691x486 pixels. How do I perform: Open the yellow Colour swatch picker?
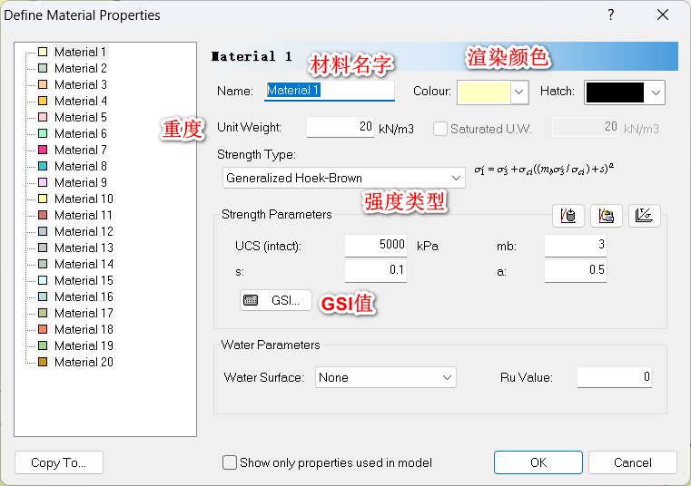[x=493, y=92]
